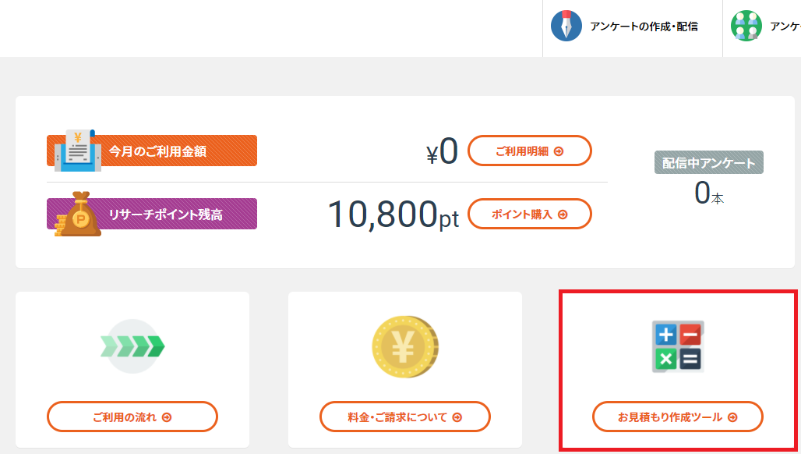
Task: Click the green arrows flow icon
Action: (132, 346)
